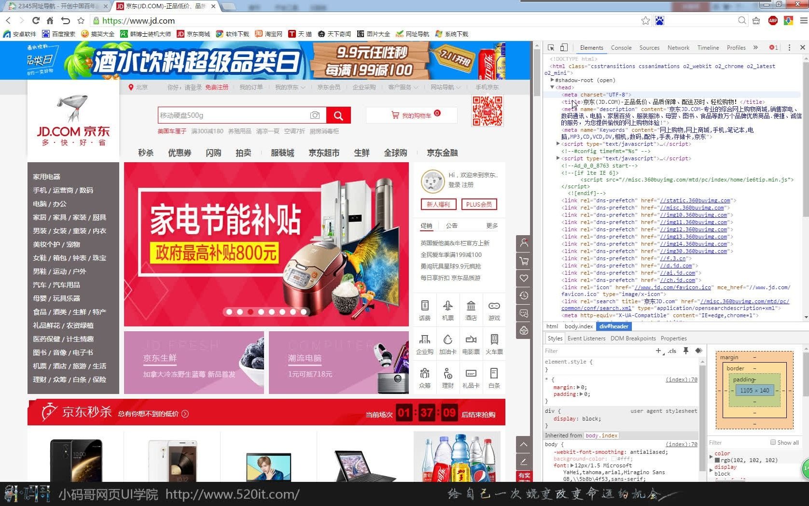Click the JD.COM 京东 logo
Image resolution: width=809 pixels, height=506 pixels.
73,121
